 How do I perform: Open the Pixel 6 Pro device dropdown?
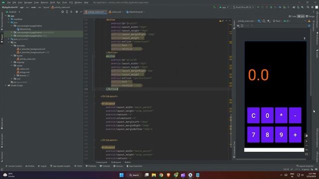click(243, 7)
